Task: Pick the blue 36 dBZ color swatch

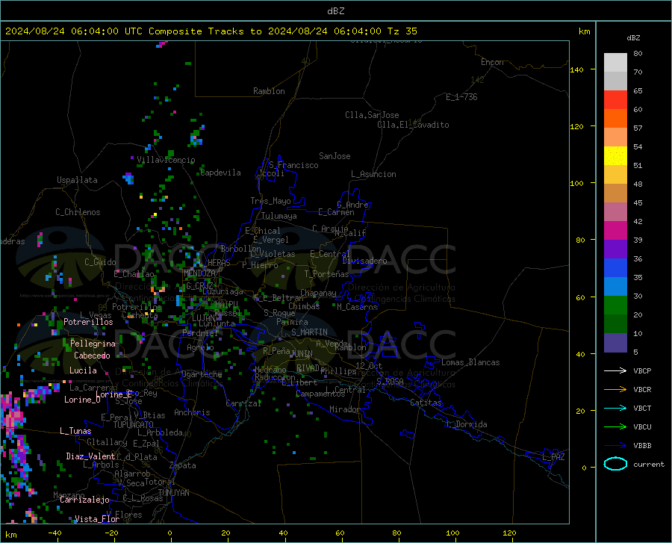Action: [615, 268]
